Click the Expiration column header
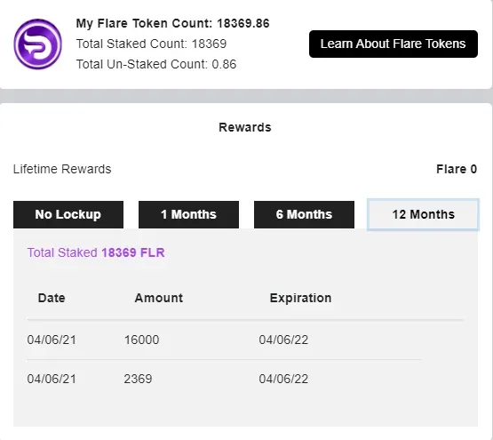Image resolution: width=493 pixels, height=440 pixels. click(x=300, y=298)
